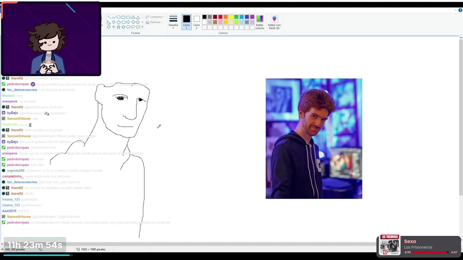Image resolution: width=463 pixels, height=260 pixels.
Task: Pick the green color swatch
Action: pos(236,17)
